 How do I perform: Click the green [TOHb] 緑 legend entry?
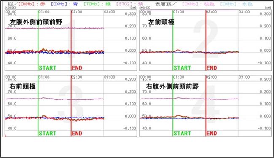97,4
